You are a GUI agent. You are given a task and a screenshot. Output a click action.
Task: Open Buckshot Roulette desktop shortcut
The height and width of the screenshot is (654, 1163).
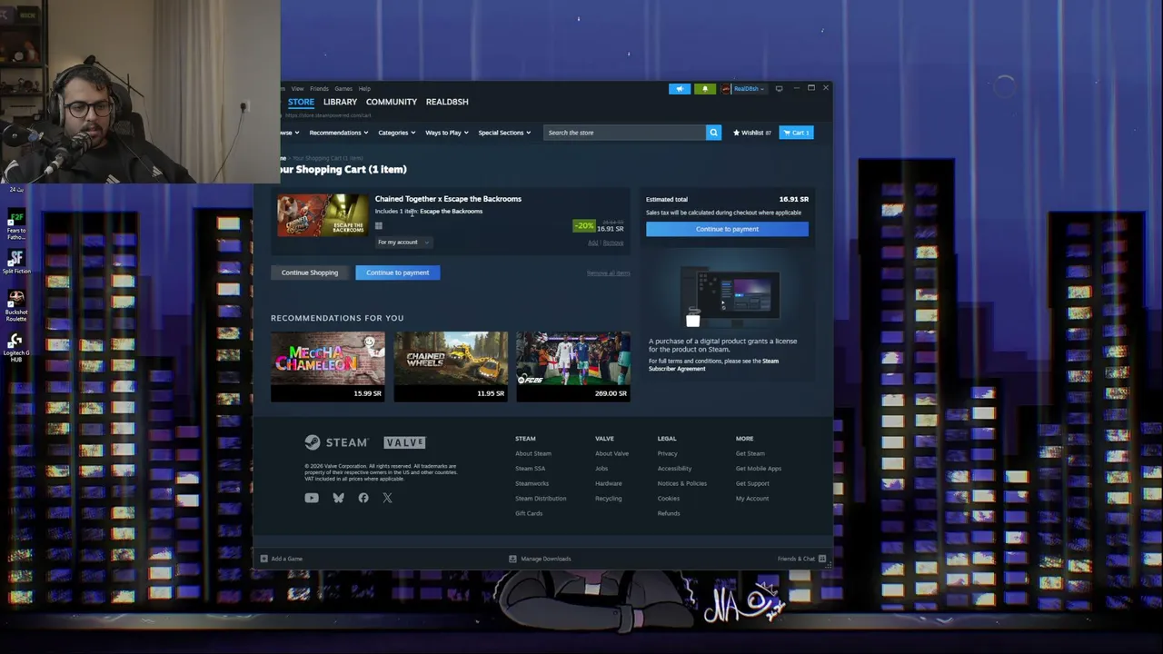point(15,306)
